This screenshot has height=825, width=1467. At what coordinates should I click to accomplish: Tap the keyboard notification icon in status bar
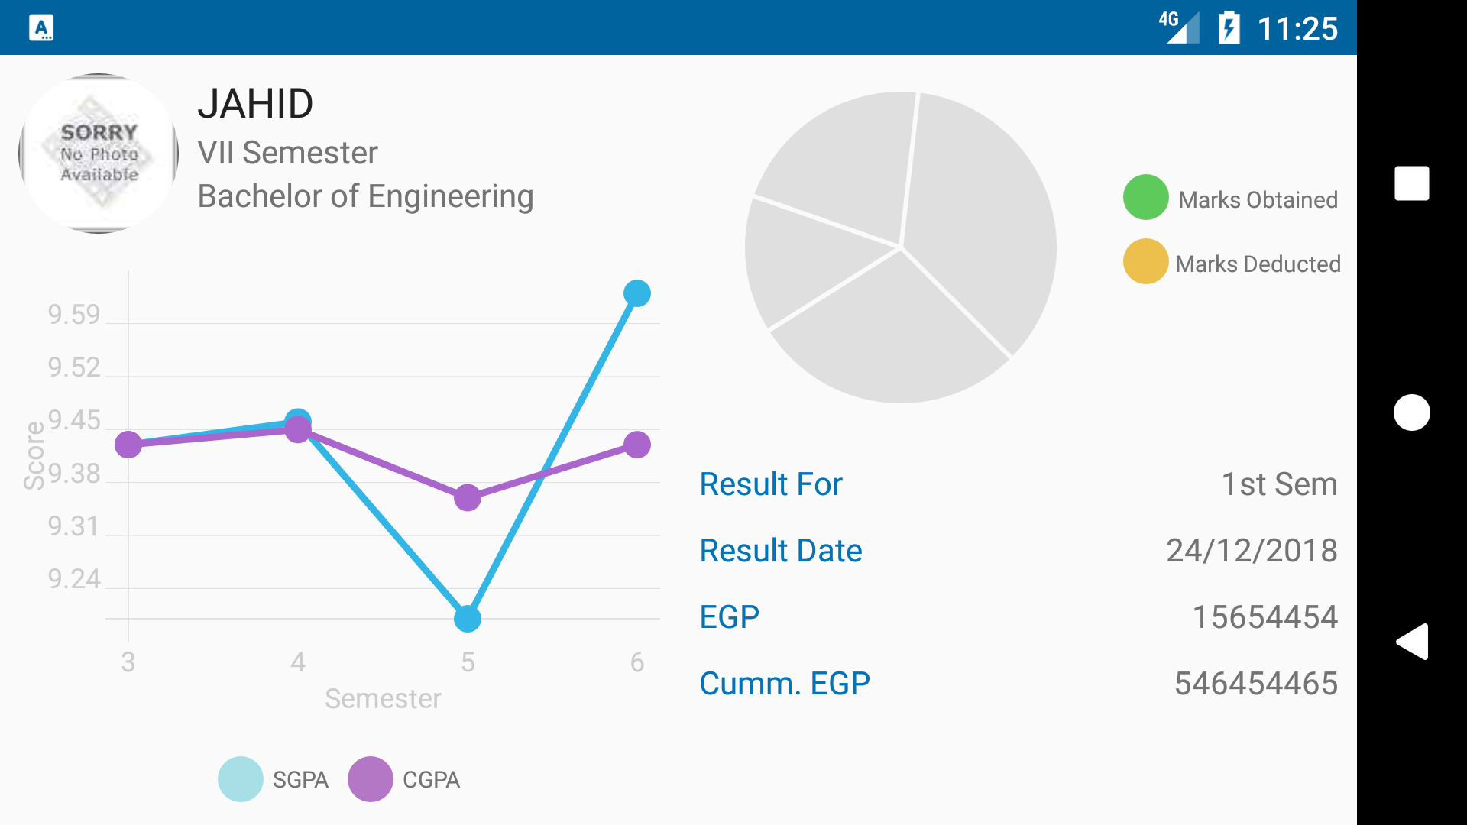[41, 27]
